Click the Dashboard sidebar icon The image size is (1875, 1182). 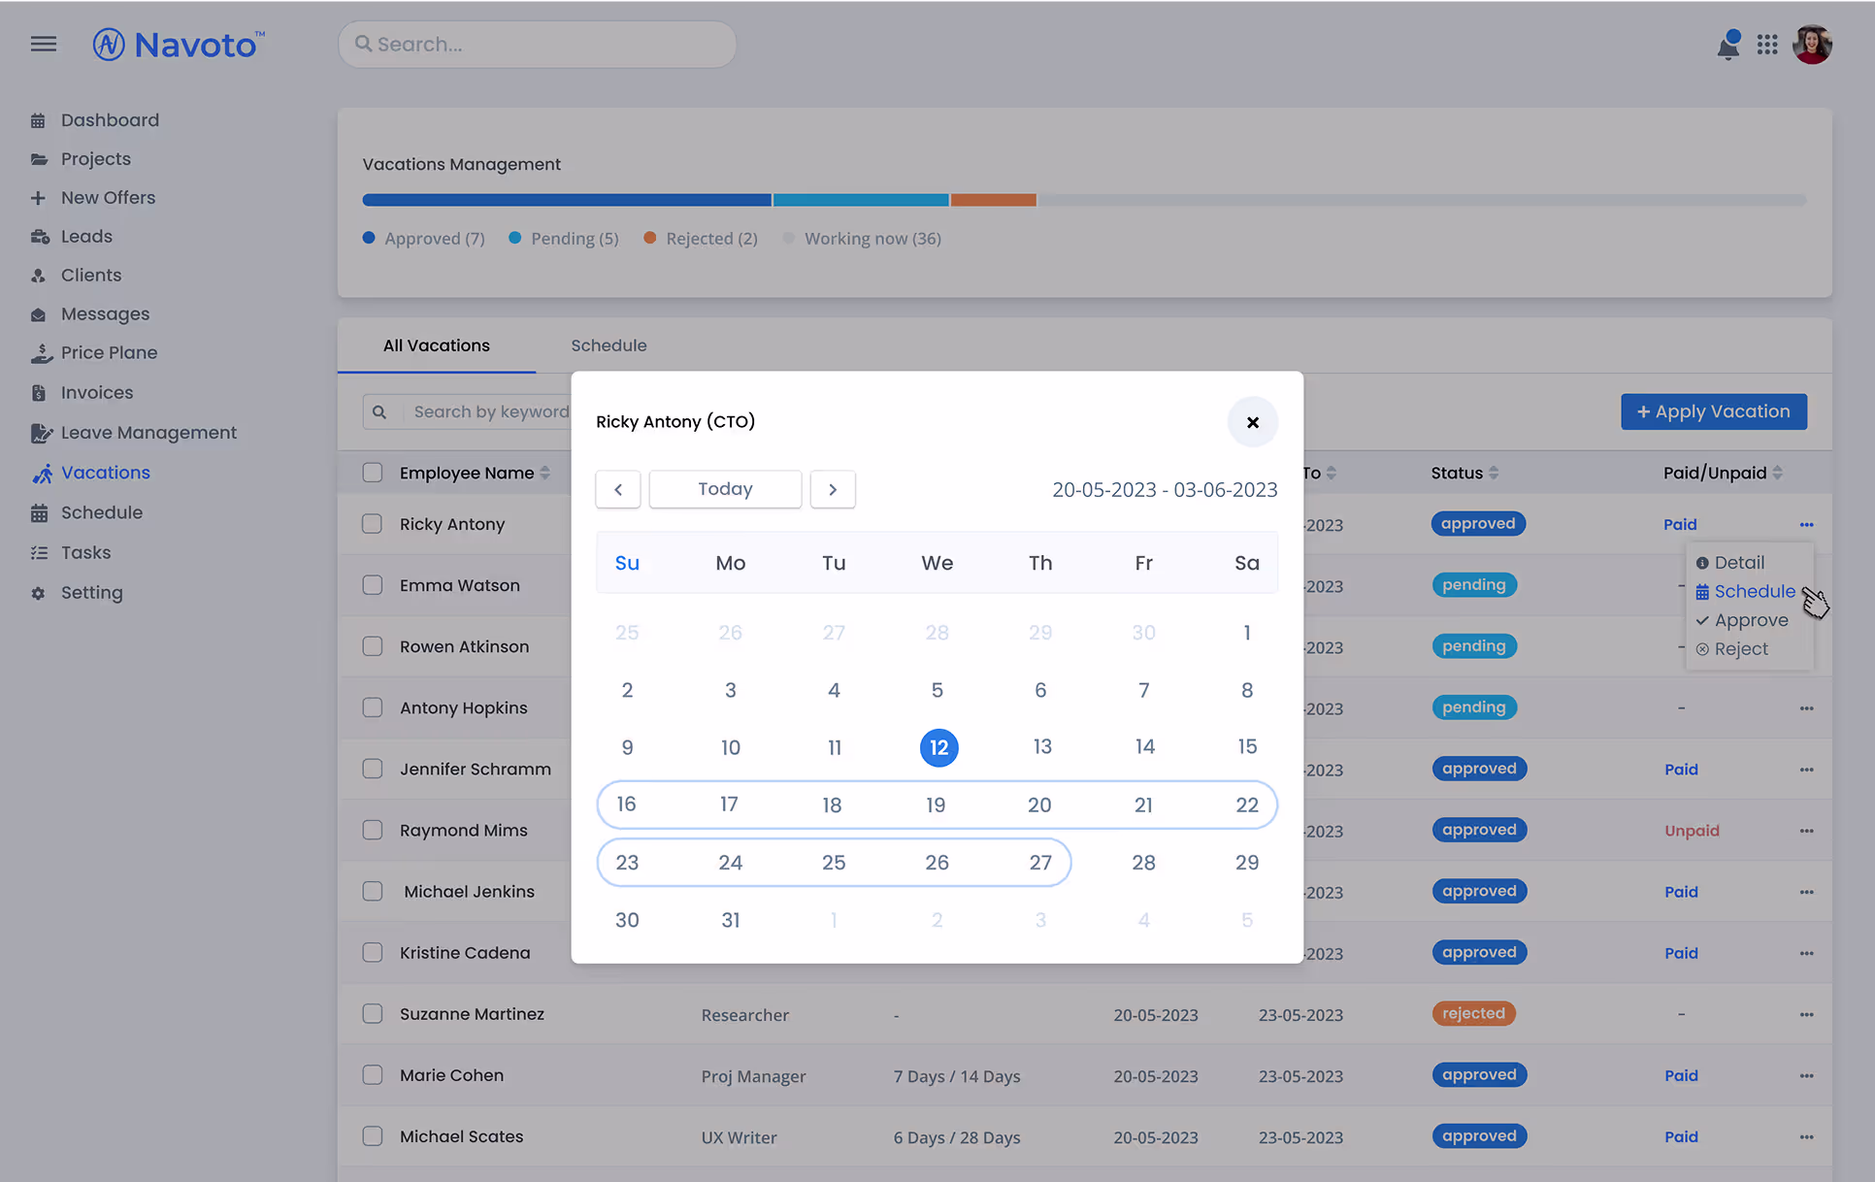pyautogui.click(x=39, y=120)
